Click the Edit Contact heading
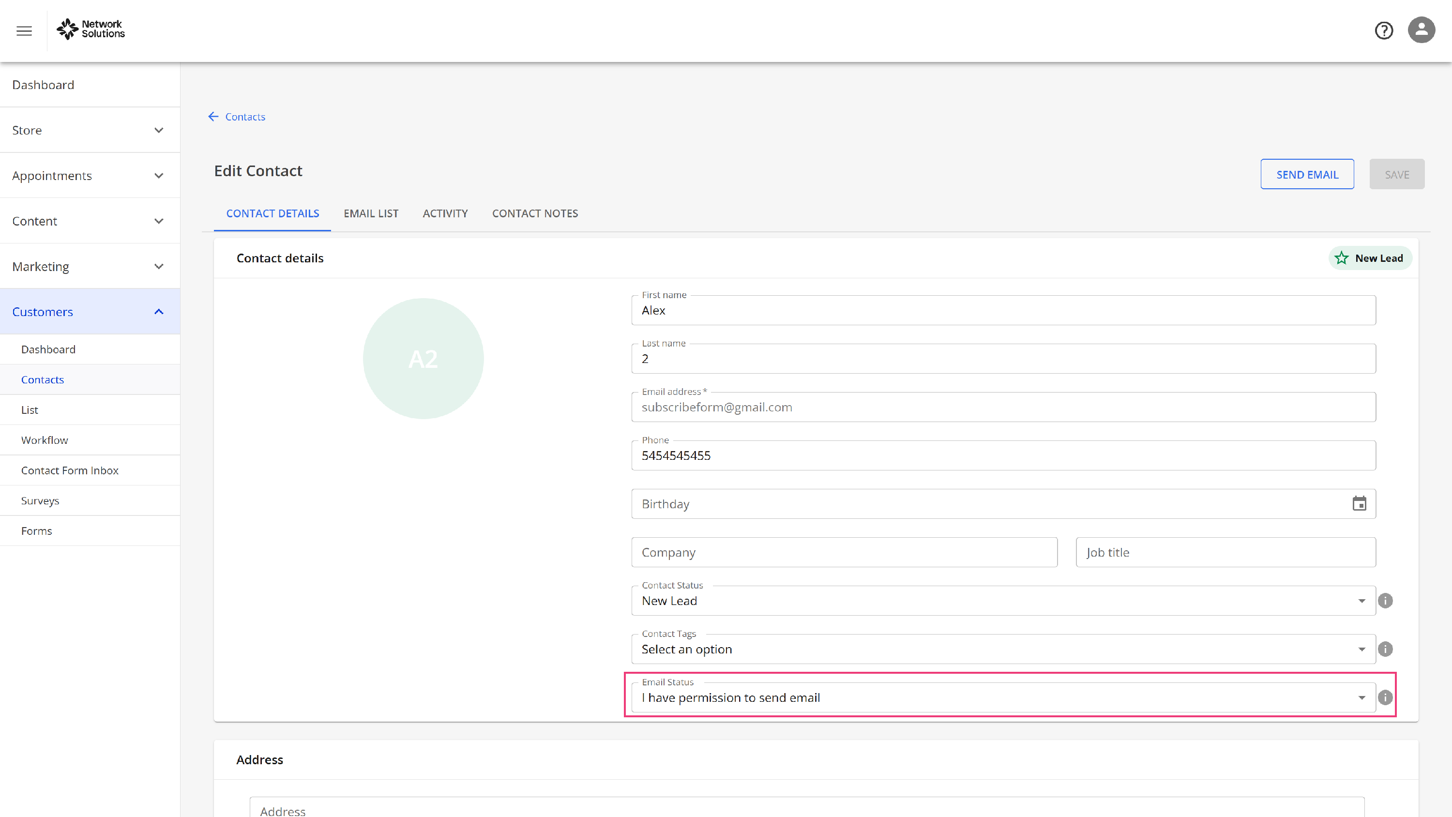The height and width of the screenshot is (817, 1452). pyautogui.click(x=258, y=171)
